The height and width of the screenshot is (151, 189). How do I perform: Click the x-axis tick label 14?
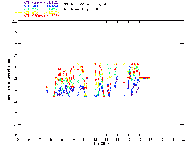[118, 139]
